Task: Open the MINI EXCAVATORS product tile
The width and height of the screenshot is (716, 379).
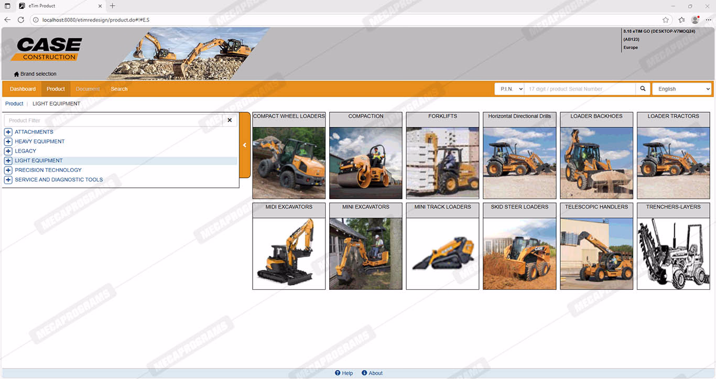Action: click(365, 246)
